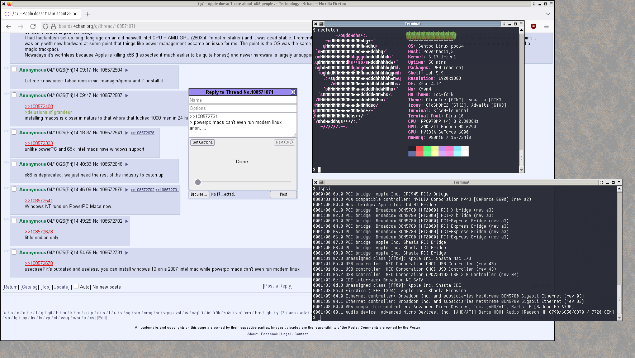Click the stick button on neofetch Terminal title bar
This screenshot has height=358, width=635.
click(x=504, y=24)
